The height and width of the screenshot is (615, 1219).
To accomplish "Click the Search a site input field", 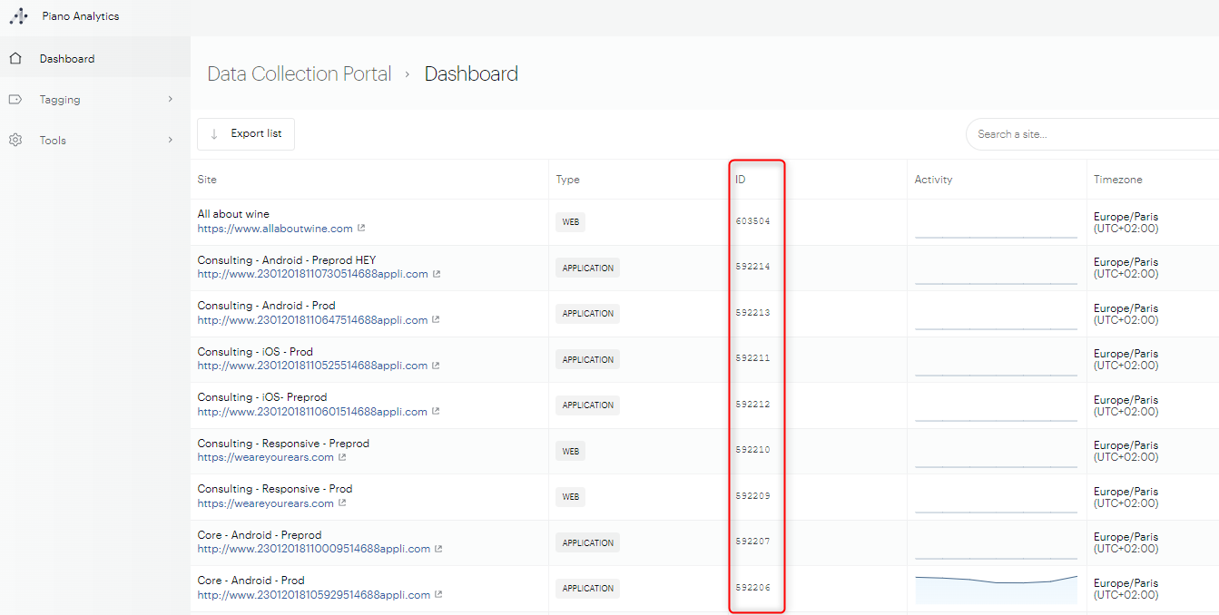I will click(x=1089, y=134).
